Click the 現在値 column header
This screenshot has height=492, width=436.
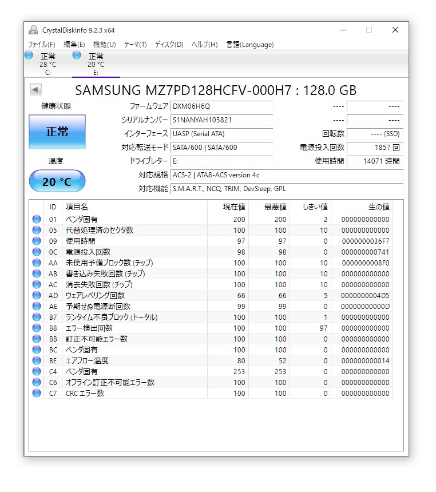tap(228, 207)
